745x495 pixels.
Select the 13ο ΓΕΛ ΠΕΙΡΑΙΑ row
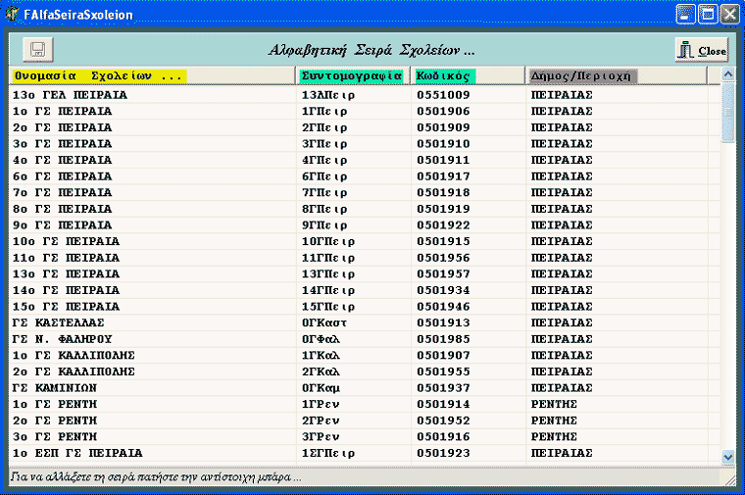[x=70, y=95]
